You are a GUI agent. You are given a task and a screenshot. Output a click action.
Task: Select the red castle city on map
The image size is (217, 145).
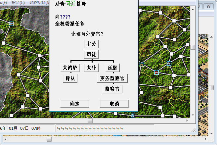156,72
